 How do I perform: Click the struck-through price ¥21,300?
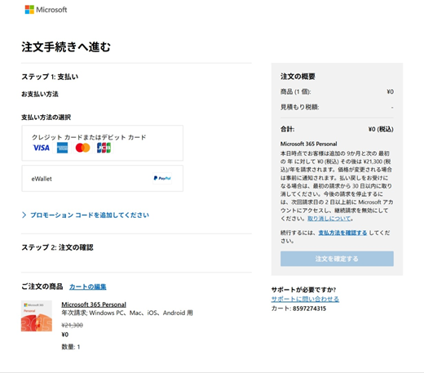73,325
